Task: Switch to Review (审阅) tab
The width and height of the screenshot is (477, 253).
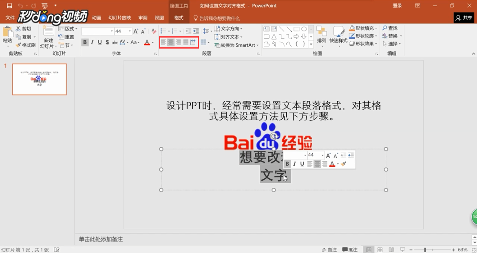Action: pos(143,18)
